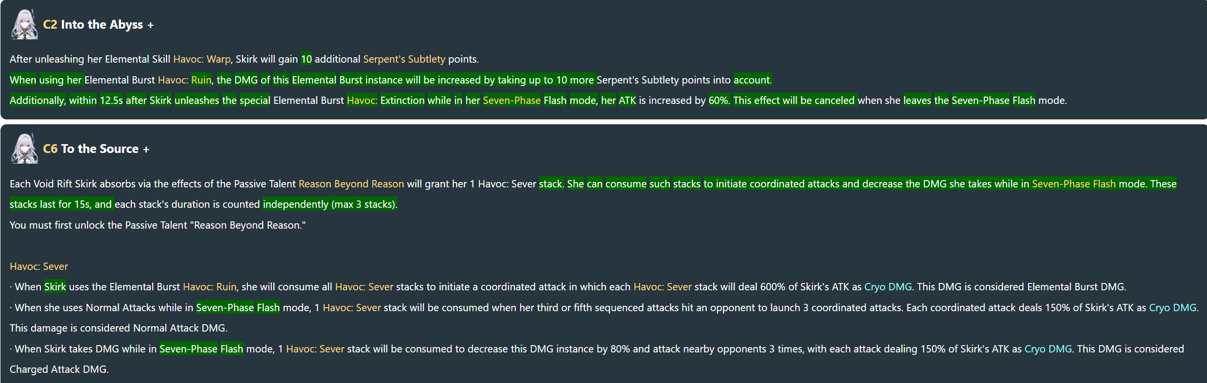The width and height of the screenshot is (1207, 383).
Task: Click the Havoc: Ruin link in C2
Action: click(x=185, y=80)
